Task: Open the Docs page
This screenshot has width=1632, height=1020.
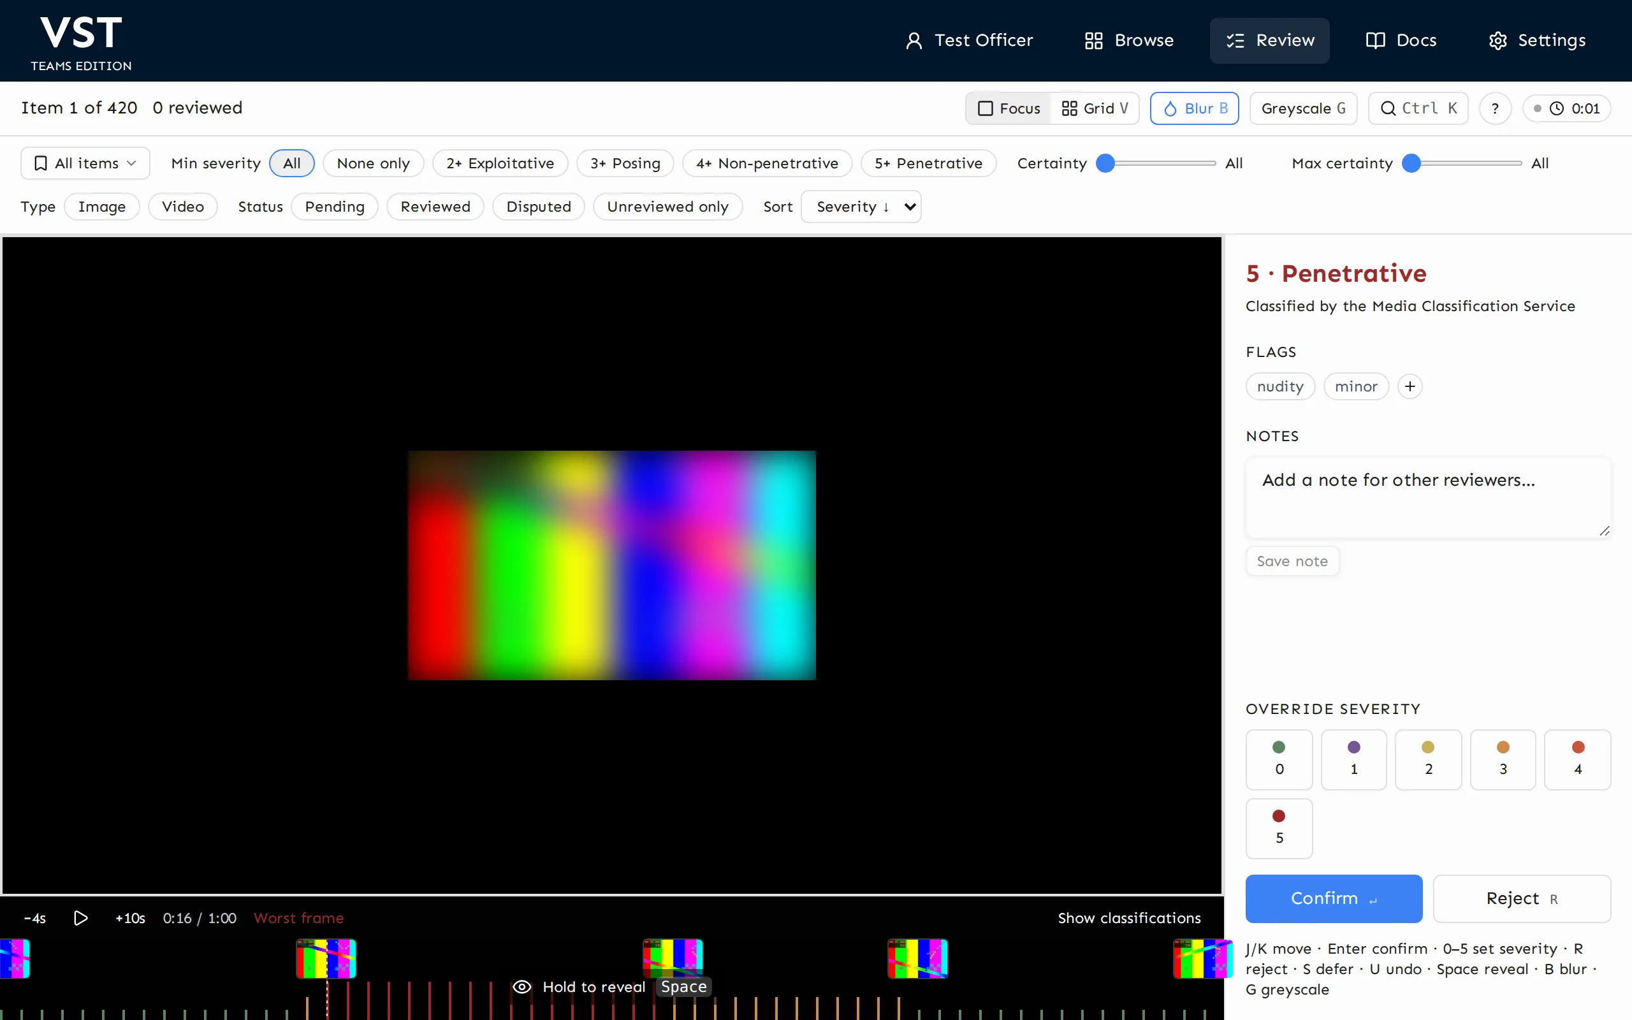Action: [1401, 40]
